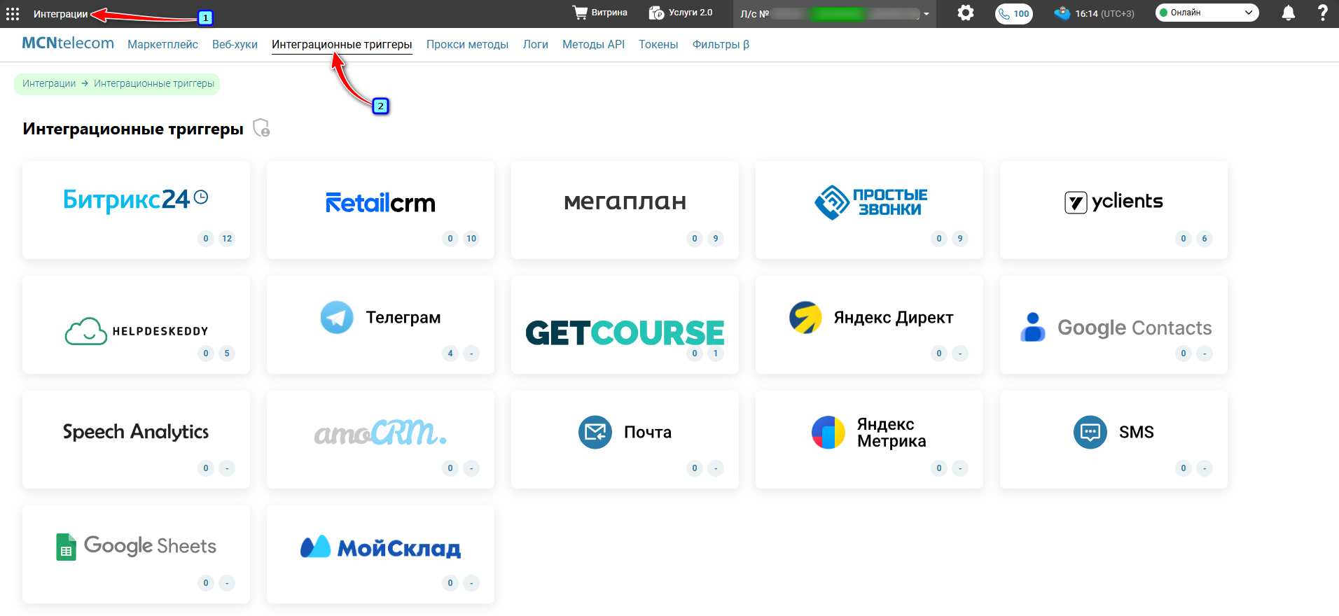This screenshot has width=1339, height=616.
Task: Select Интеграционные триггеры tab
Action: coord(342,45)
